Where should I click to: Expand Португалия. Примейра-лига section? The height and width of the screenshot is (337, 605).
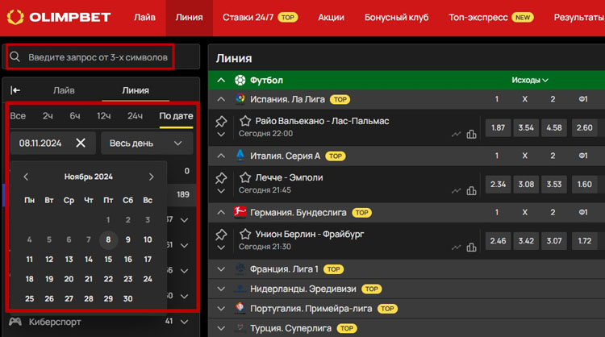pyautogui.click(x=221, y=309)
